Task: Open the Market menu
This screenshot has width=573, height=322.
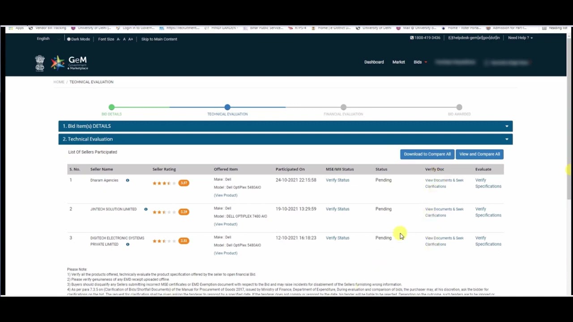Action: pos(398,62)
